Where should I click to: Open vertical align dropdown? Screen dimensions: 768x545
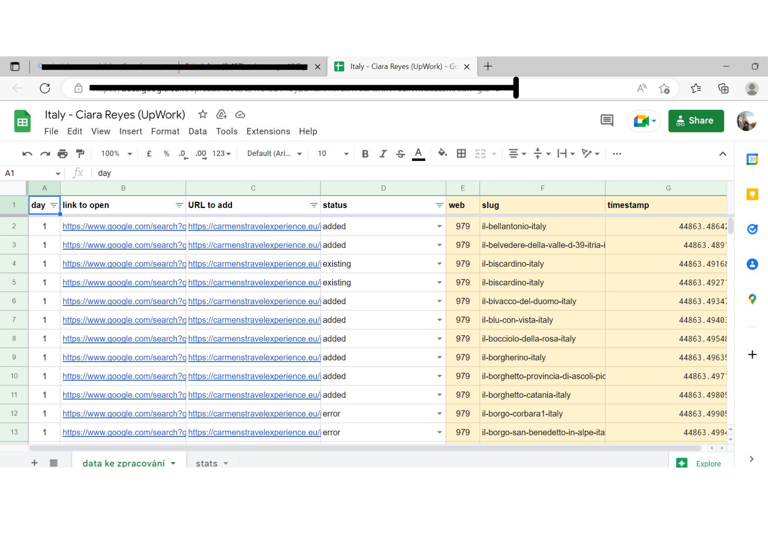coord(542,153)
